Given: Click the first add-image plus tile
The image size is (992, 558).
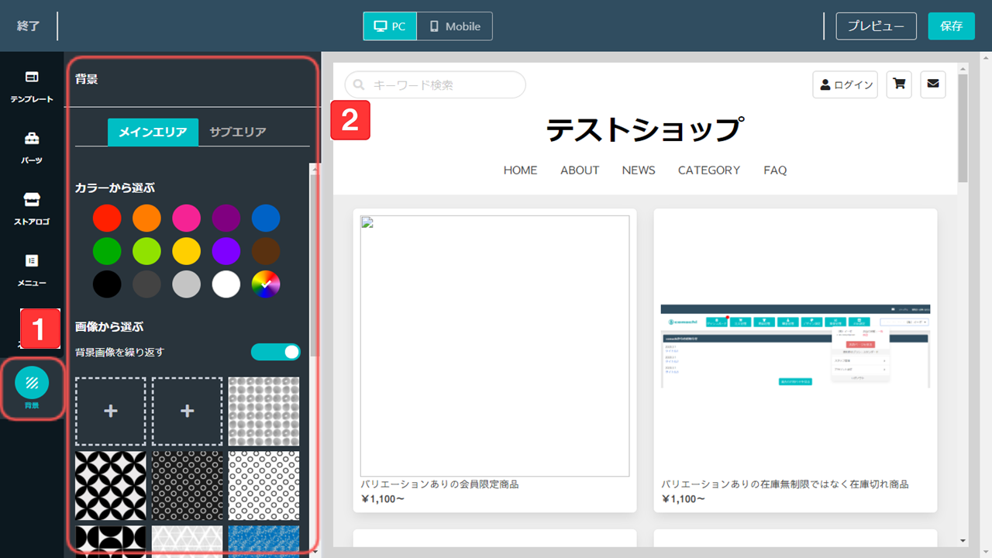Looking at the screenshot, I should click(x=110, y=412).
